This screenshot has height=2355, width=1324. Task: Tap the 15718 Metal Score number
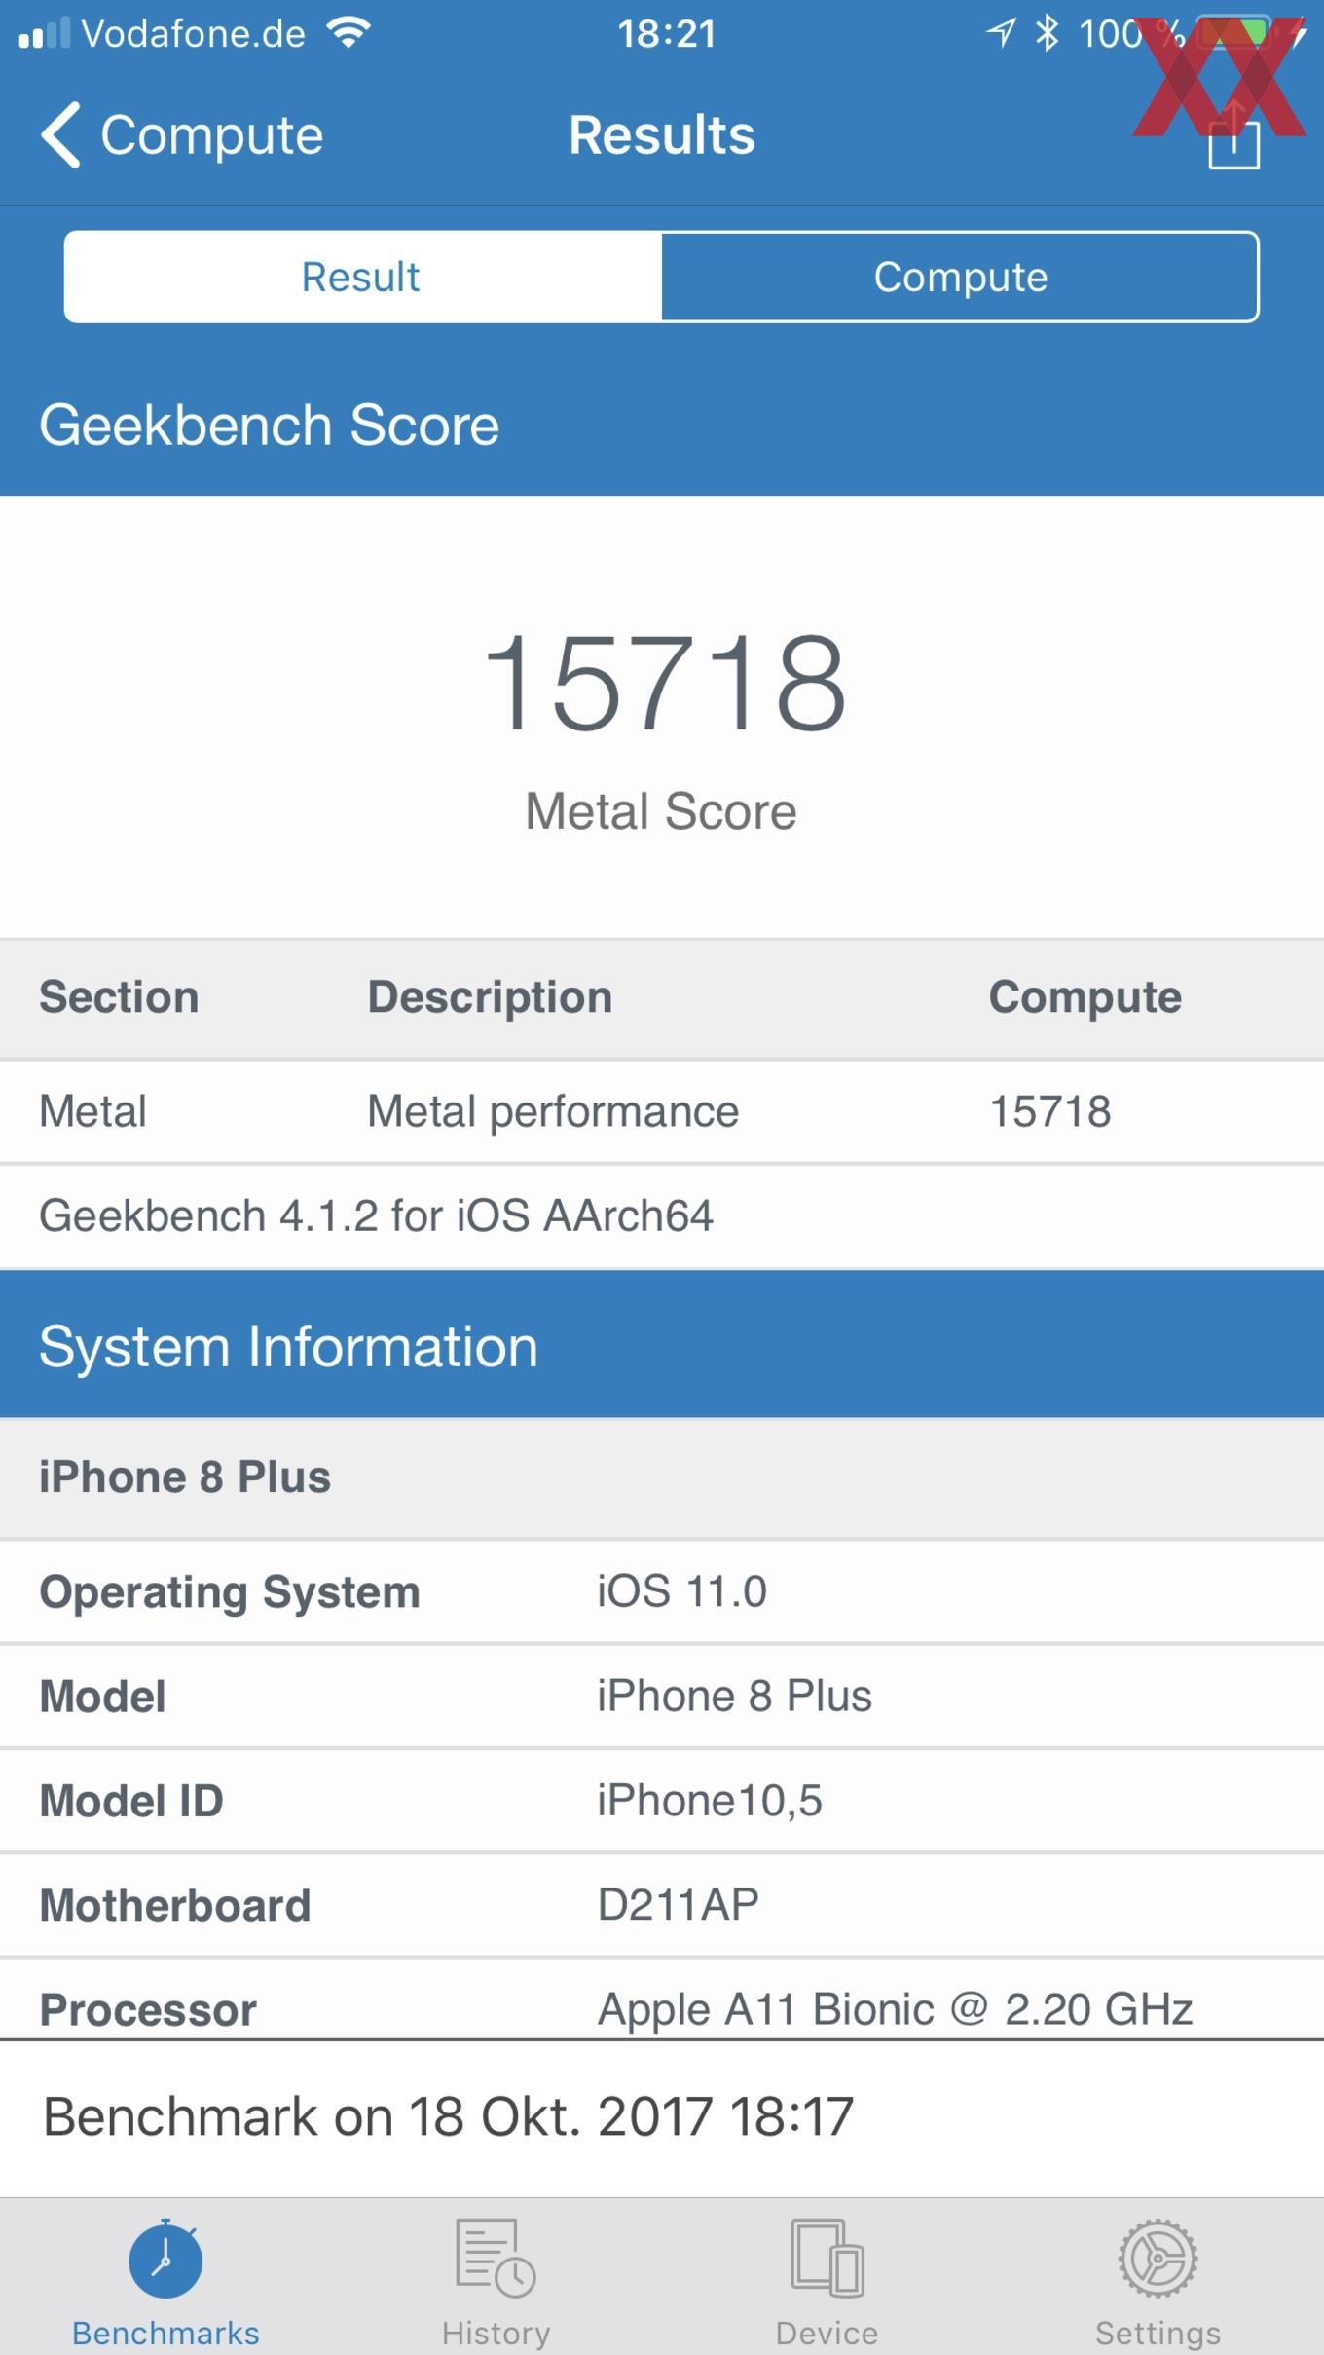point(664,683)
